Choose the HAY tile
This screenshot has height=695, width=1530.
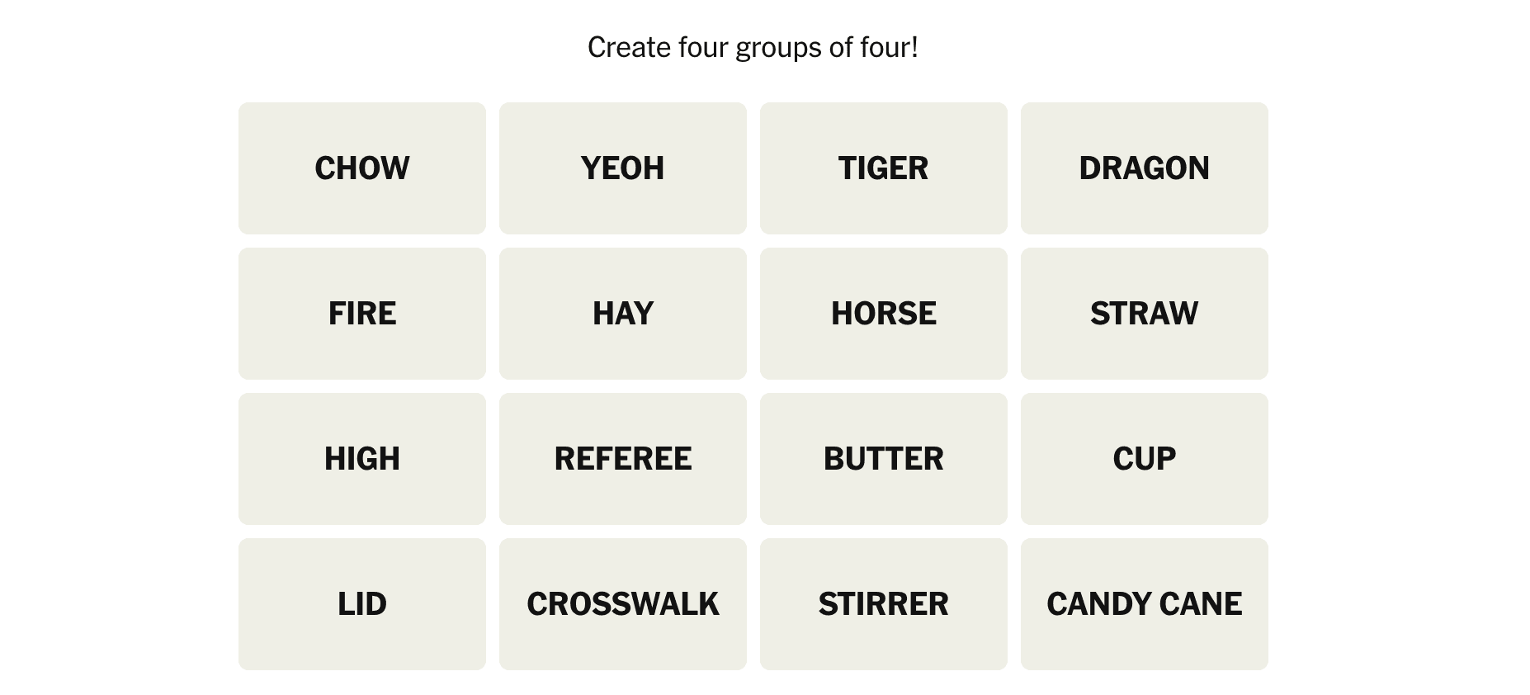click(622, 314)
